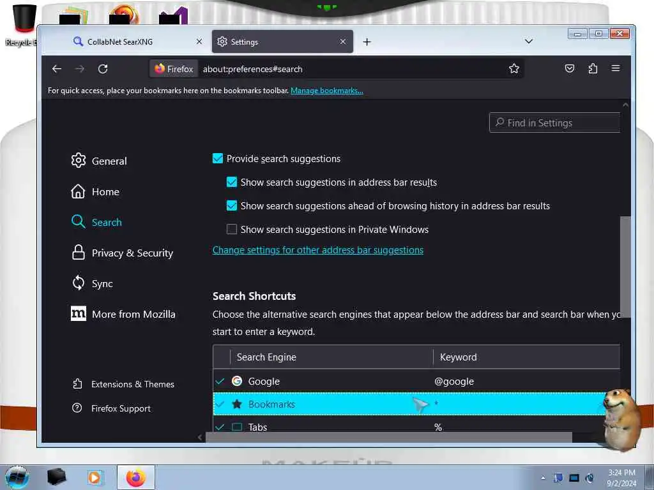This screenshot has width=654, height=490.
Task: Open Privacy & Security category
Action: coord(122,253)
